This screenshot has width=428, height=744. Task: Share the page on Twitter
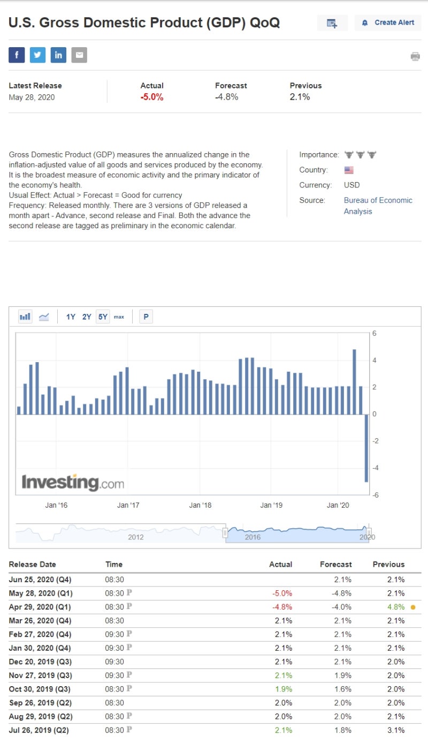pyautogui.click(x=37, y=55)
